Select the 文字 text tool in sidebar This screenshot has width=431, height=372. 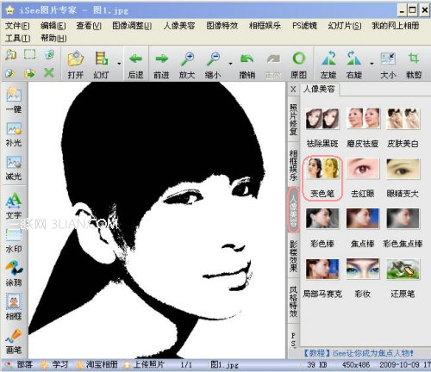[x=14, y=206]
